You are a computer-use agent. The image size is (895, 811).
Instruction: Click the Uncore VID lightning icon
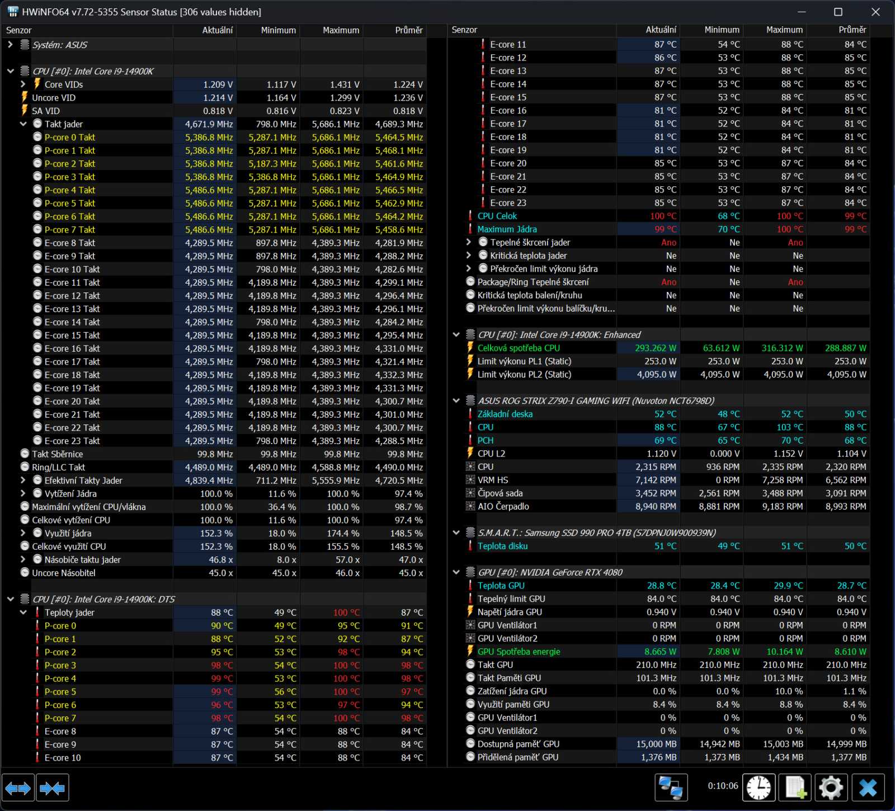point(25,97)
